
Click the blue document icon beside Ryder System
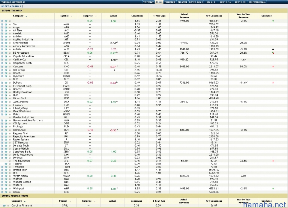click(x=2, y=140)
